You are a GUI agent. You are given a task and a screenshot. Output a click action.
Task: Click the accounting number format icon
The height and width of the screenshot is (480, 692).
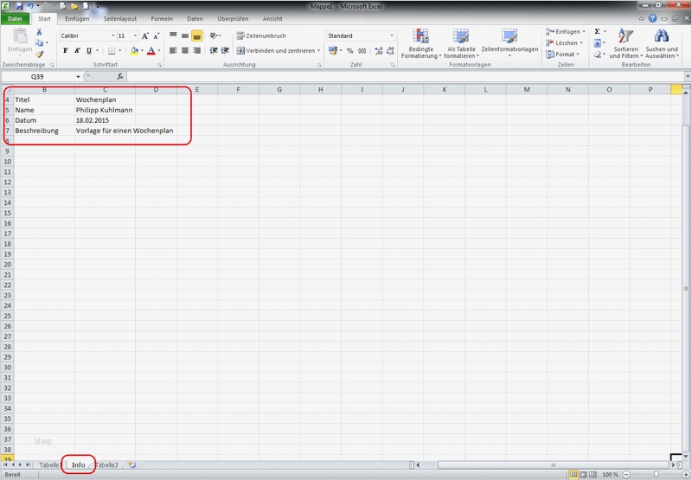(333, 51)
